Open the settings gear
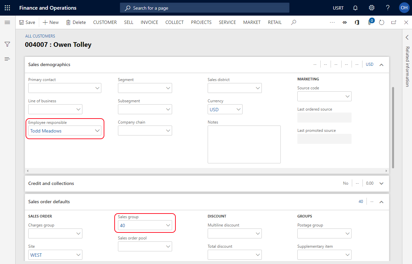The image size is (412, 264). 371,8
